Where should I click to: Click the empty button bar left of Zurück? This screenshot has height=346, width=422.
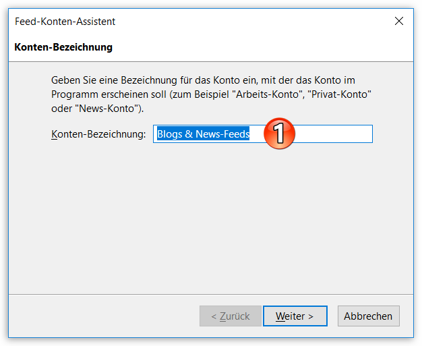coord(104,316)
